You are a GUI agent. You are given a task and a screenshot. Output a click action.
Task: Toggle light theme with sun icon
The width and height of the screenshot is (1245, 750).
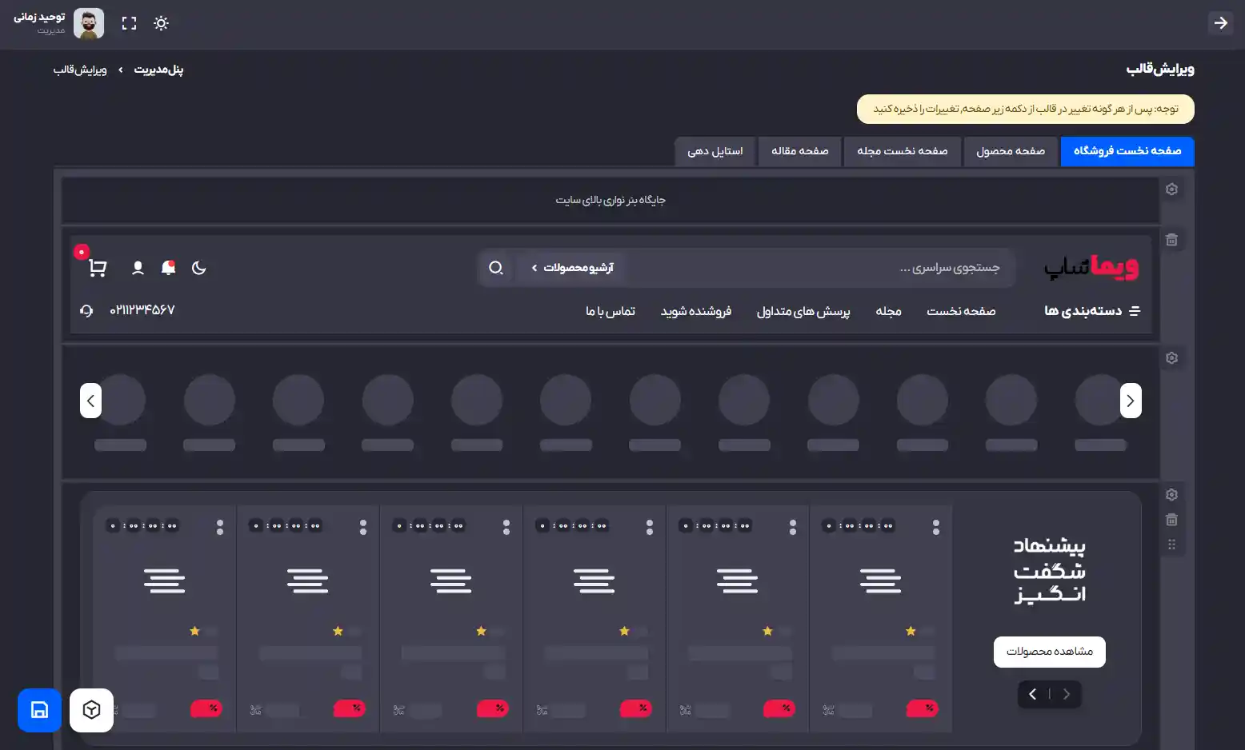pos(161,23)
